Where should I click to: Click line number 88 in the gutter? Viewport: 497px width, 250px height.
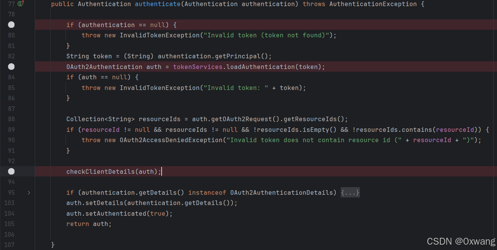pos(11,119)
